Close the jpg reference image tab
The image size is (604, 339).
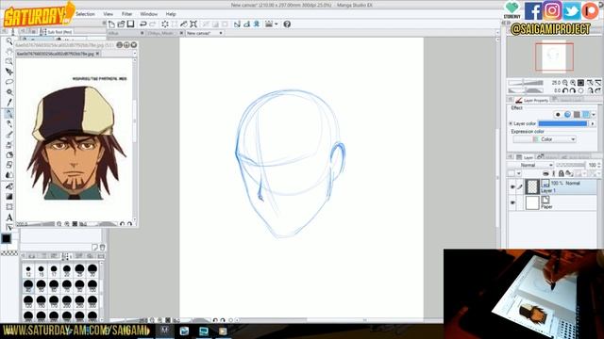(x=97, y=54)
